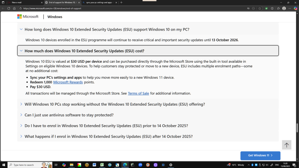299x168 pixels.
Task: Open the new tab plus button
Action: pos(121,2)
